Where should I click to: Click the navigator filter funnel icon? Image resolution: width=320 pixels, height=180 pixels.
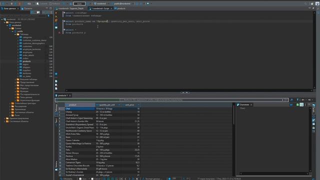click(48, 15)
